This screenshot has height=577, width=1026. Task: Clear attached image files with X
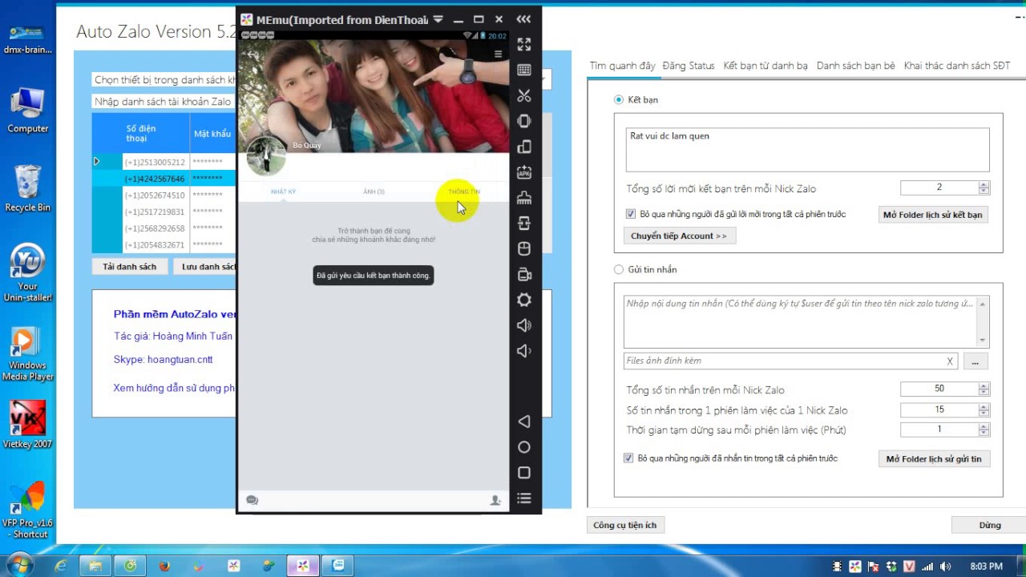[950, 361]
